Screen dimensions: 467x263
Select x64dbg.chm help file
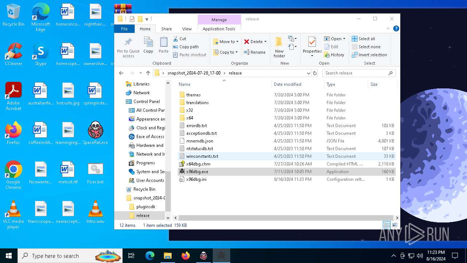click(x=286, y=164)
